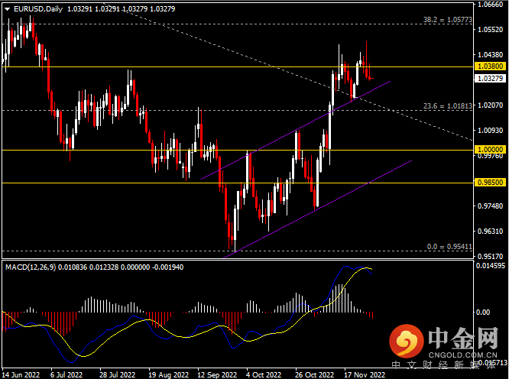This screenshot has width=509, height=379.
Task: Select the 1.03800 yellow price label
Action: [x=488, y=67]
